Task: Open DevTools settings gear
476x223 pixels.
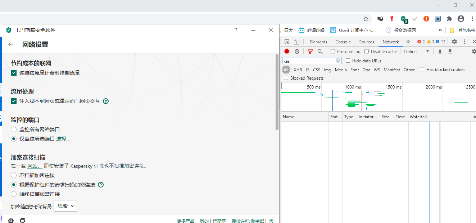Action: (454, 42)
